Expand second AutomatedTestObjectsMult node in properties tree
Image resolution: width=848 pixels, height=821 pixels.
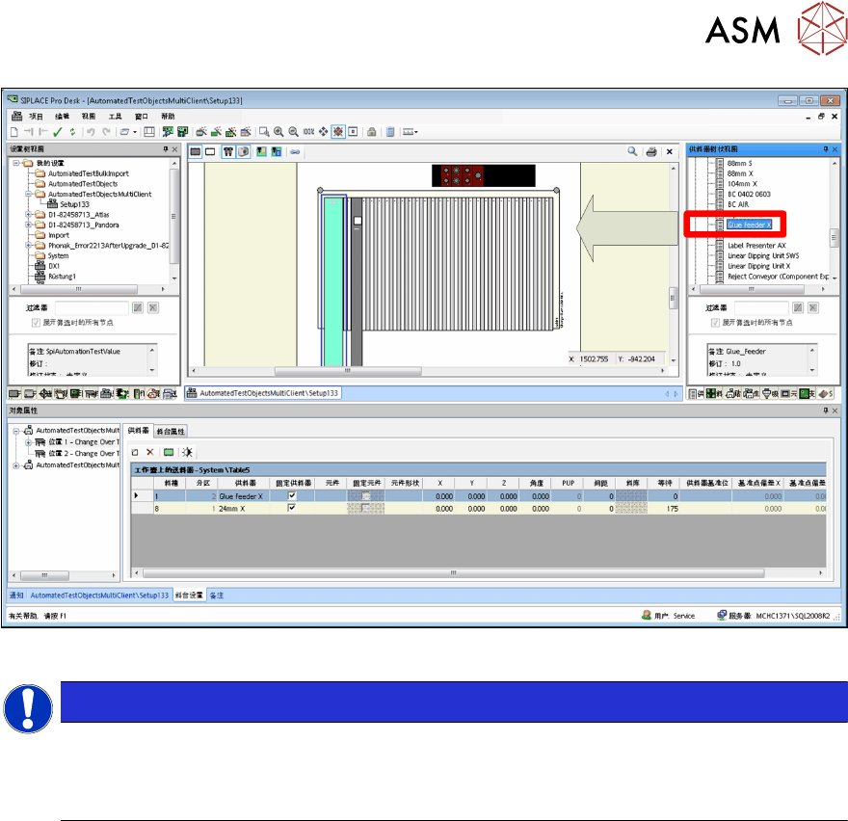(x=16, y=465)
